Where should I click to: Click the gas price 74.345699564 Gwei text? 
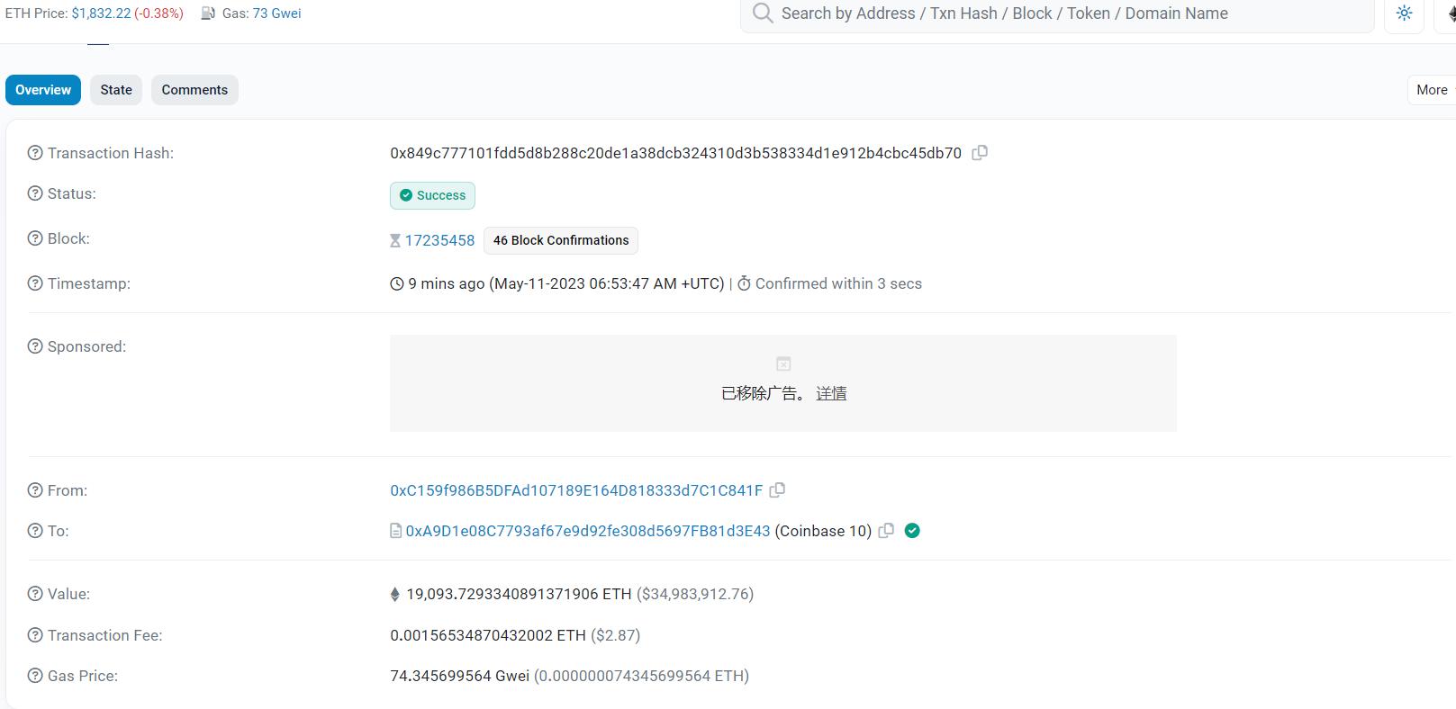pyautogui.click(x=459, y=676)
